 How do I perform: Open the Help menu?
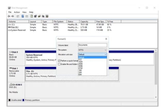point(31,12)
